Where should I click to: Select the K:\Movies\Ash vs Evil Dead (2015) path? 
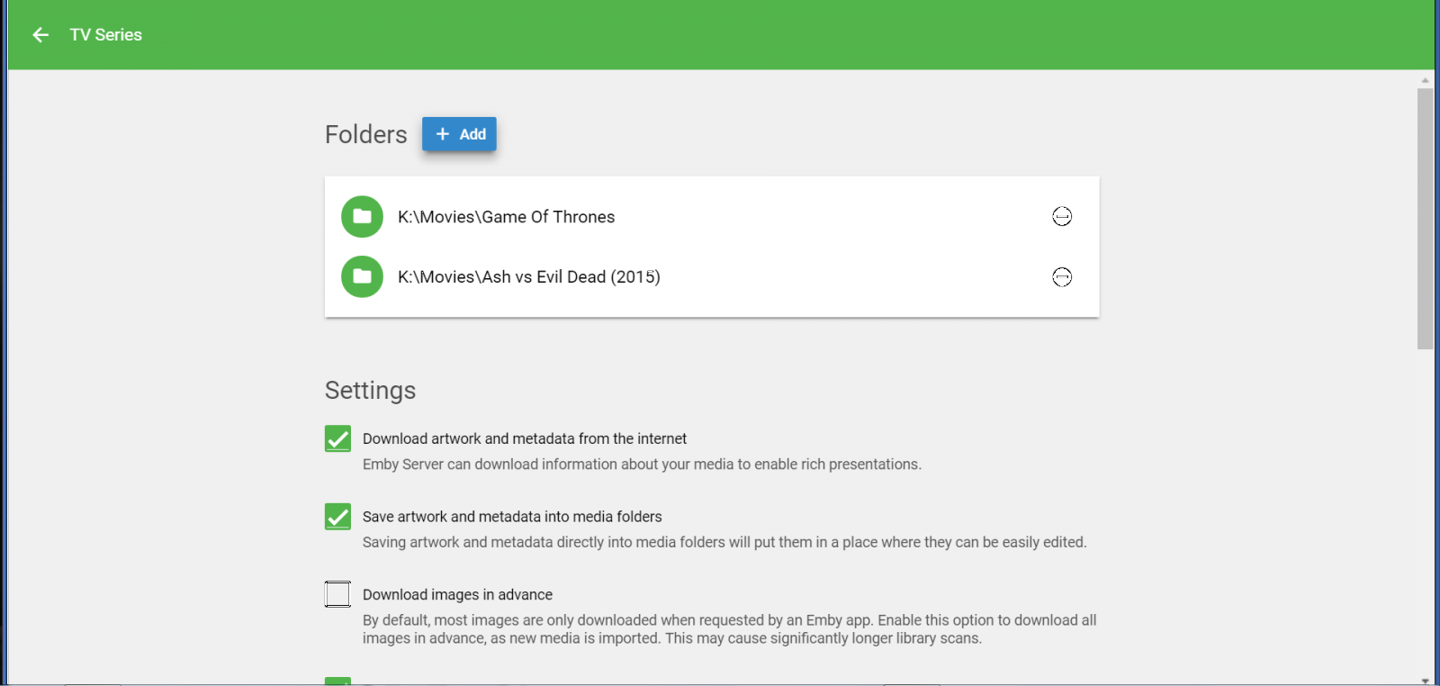[528, 277]
